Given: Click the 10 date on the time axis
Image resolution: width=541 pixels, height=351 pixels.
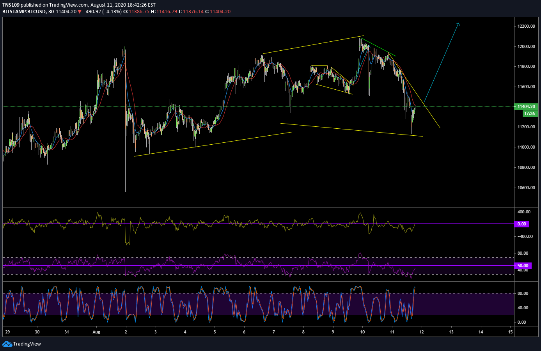Looking at the screenshot, I should click(x=362, y=332).
